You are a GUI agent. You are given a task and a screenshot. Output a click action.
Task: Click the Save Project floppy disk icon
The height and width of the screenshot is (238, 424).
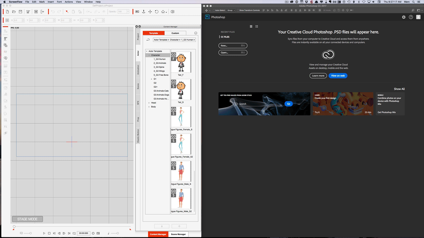pyautogui.click(x=21, y=12)
